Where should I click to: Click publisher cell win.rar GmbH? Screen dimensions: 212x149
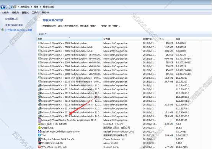[111, 143]
